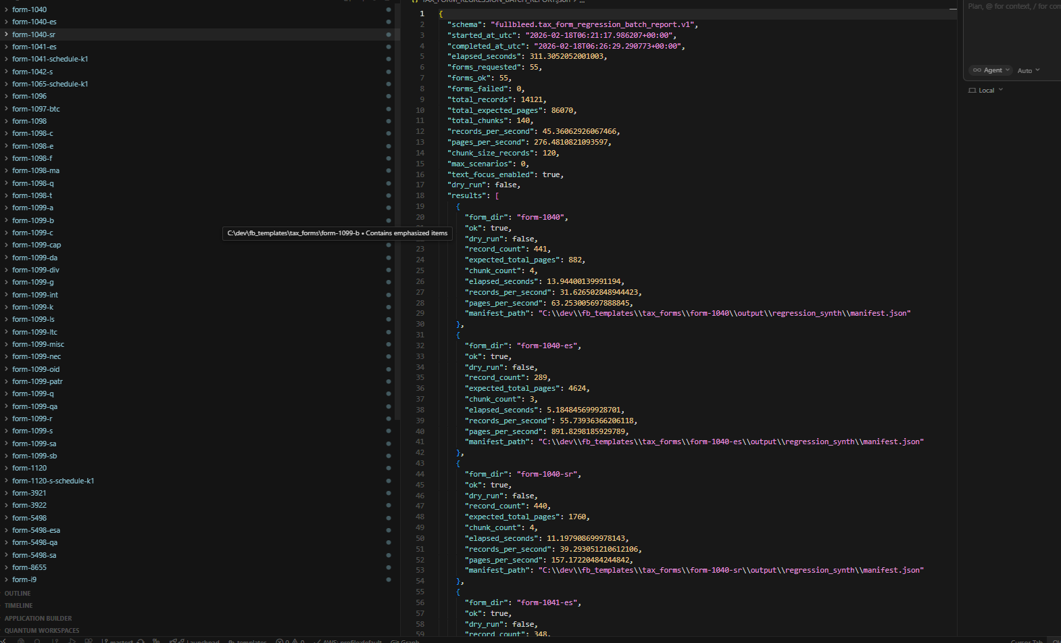The width and height of the screenshot is (1061, 643).
Task: Click the "total_expected_pages" value 86070
Action: 562,110
